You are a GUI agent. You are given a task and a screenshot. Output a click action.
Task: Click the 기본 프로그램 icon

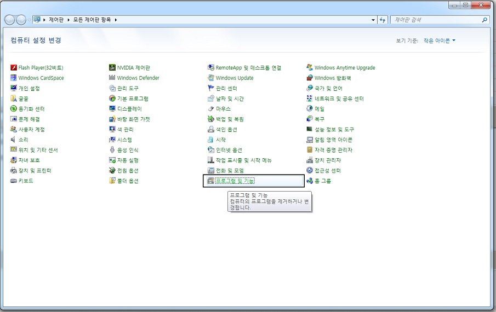pos(112,99)
